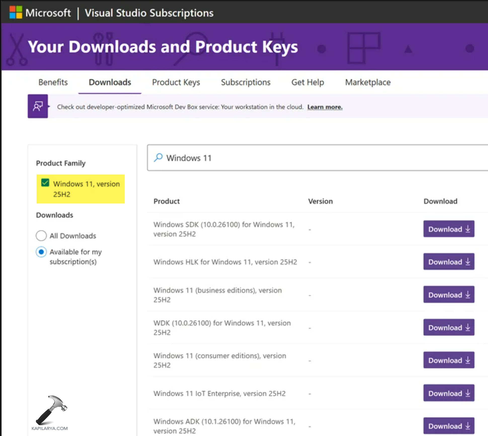Open the Get Help tab

tap(308, 82)
